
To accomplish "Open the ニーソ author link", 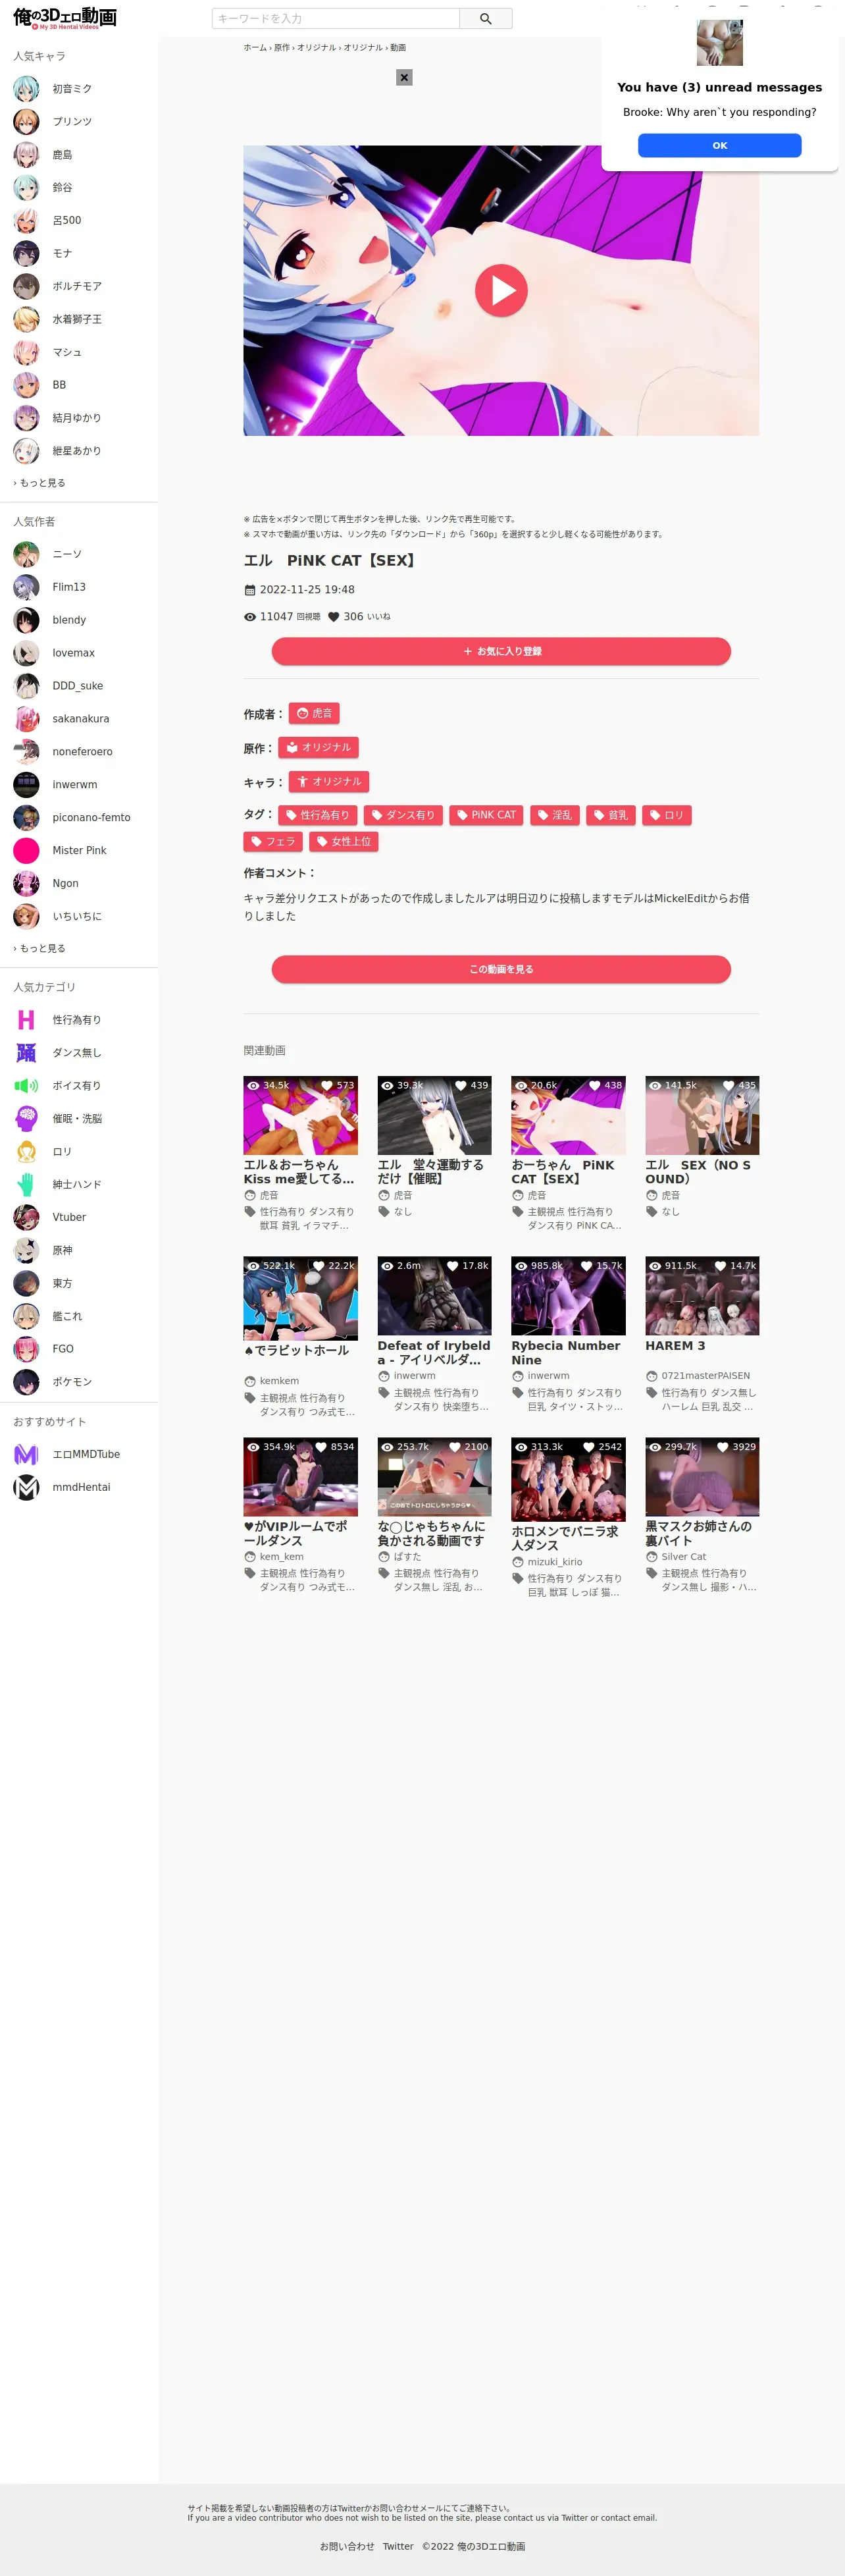I will (67, 554).
